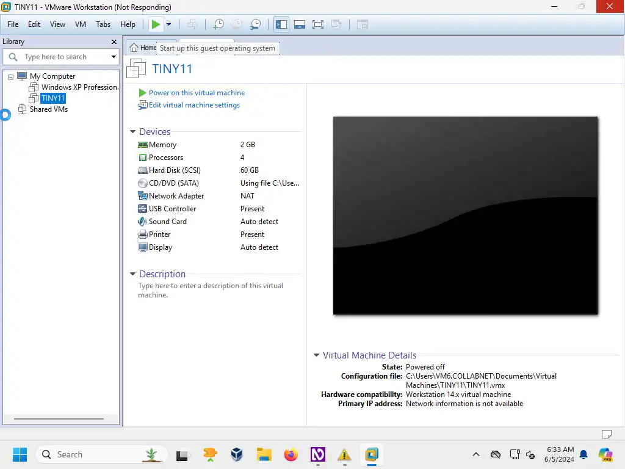
Task: Open Sound Card device settings
Action: click(x=167, y=221)
